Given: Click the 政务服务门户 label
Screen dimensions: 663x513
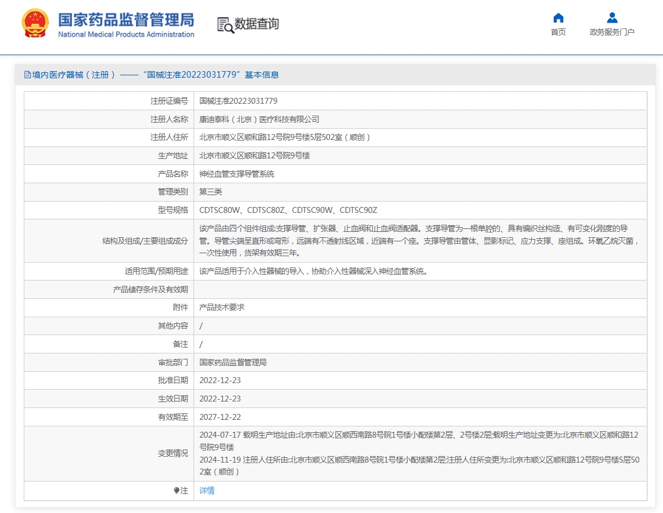Looking at the screenshot, I should (x=612, y=32).
